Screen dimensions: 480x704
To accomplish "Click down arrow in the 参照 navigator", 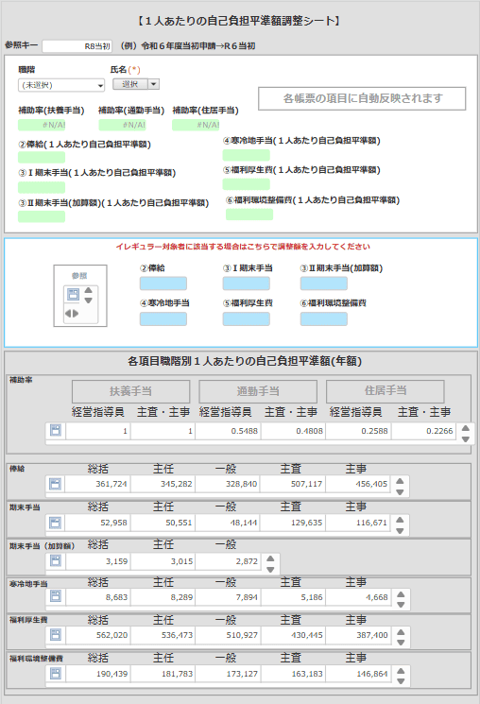I will (89, 300).
